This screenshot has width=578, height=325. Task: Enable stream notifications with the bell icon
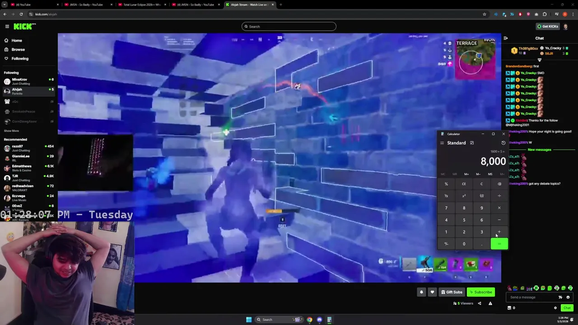click(x=421, y=292)
